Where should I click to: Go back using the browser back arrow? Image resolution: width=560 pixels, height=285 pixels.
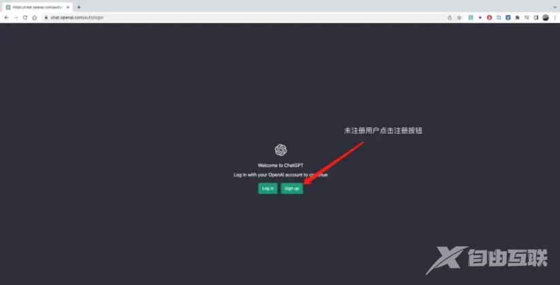tap(6, 18)
